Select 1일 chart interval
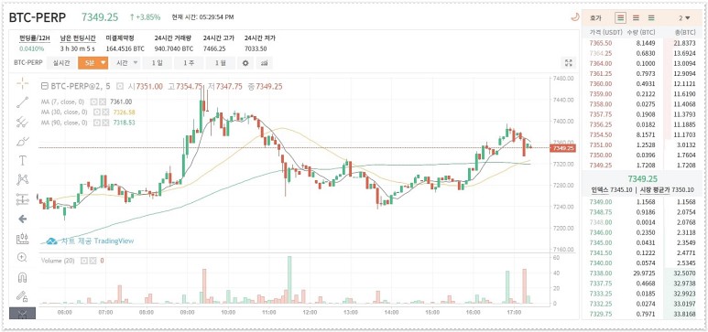Screen dimensions: 708x332 tap(158, 63)
